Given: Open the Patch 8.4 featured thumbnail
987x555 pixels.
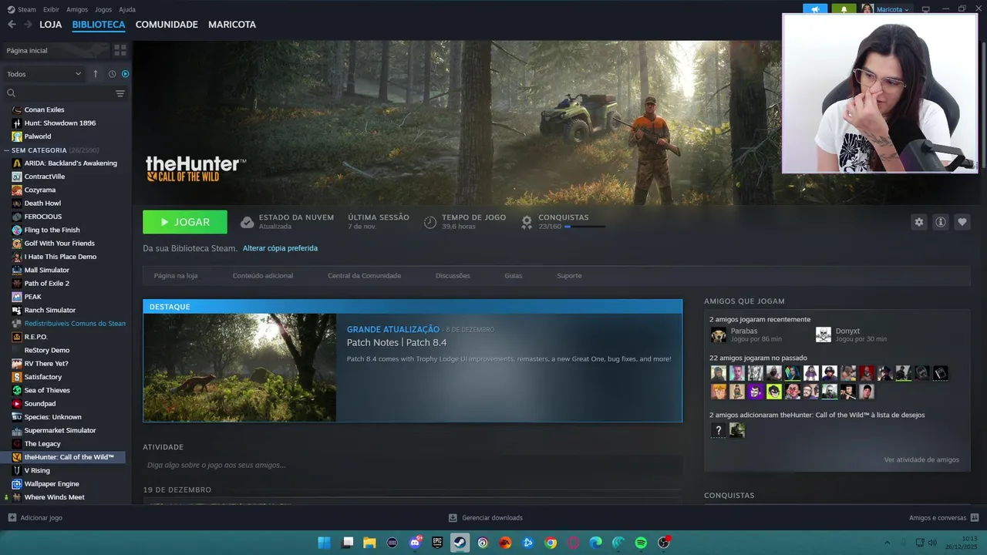Looking at the screenshot, I should [240, 368].
